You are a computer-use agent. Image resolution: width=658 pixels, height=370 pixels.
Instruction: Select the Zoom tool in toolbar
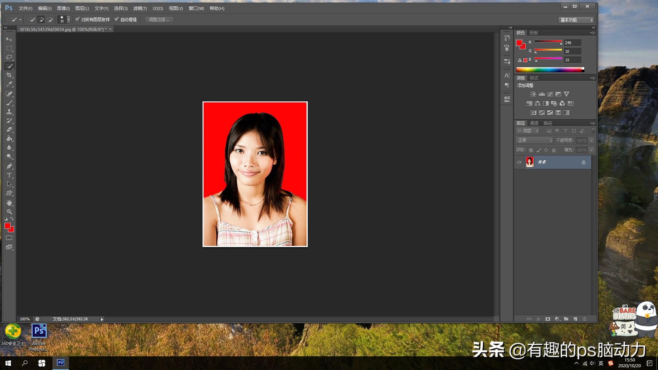tap(9, 212)
